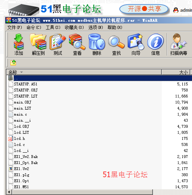
Task: Open the Favorites (收藏夹) menu
Action: (x=74, y=27)
